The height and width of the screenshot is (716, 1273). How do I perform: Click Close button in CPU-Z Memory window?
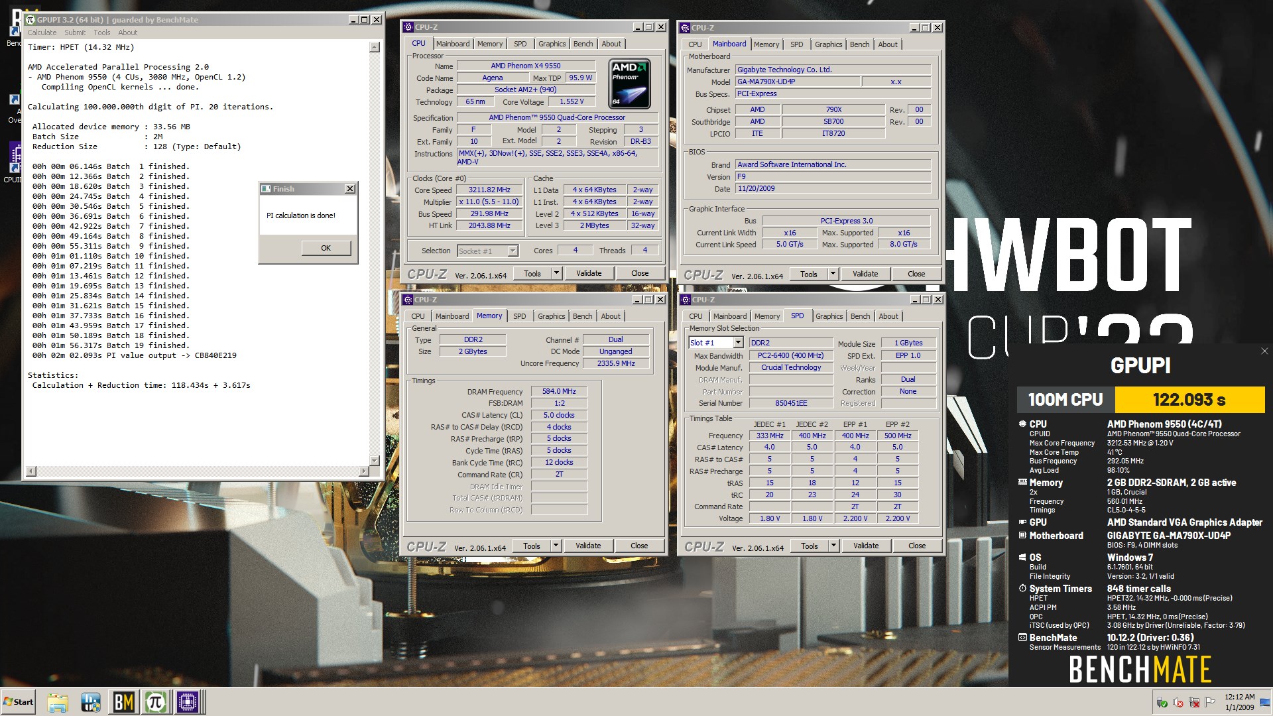pyautogui.click(x=639, y=546)
